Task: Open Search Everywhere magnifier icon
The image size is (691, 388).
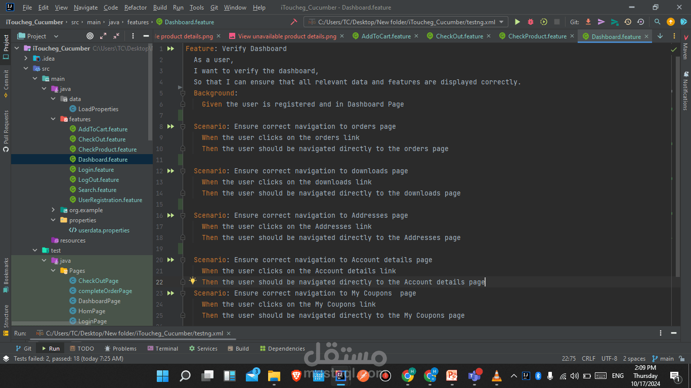Action: point(657,22)
